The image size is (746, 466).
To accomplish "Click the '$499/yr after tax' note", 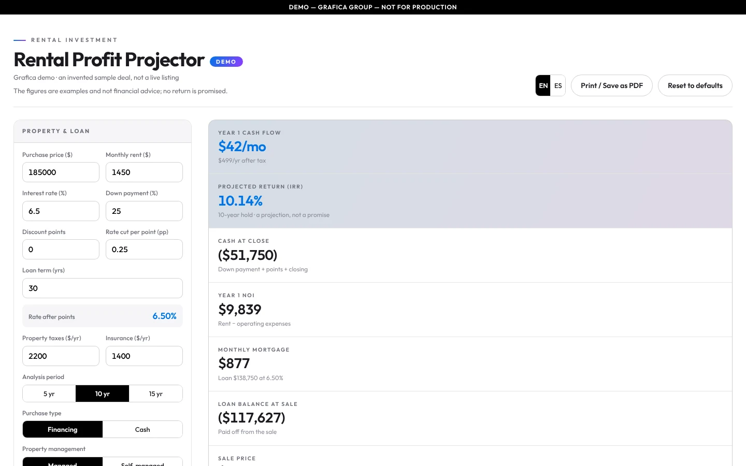I will [x=242, y=161].
